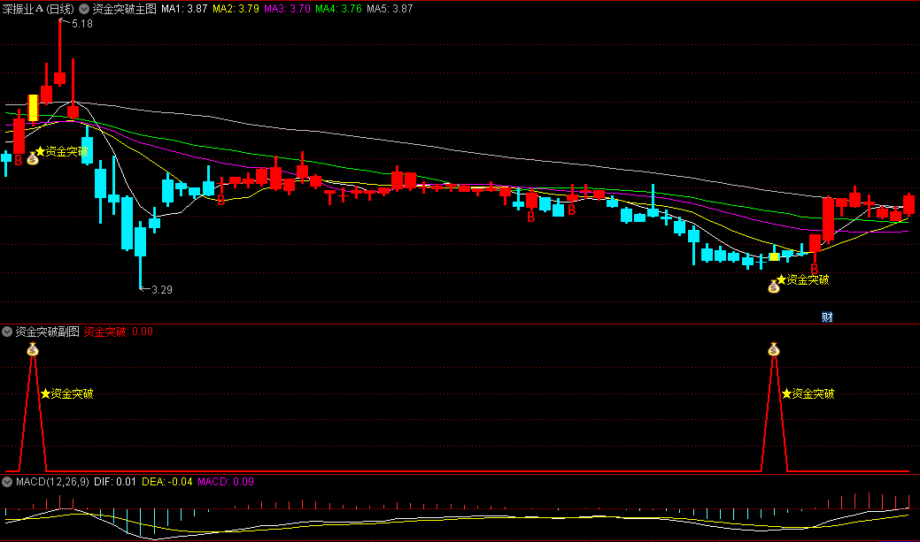Click the 3.29 low price annotation
Viewport: 920px width, 542px height.
click(x=161, y=289)
